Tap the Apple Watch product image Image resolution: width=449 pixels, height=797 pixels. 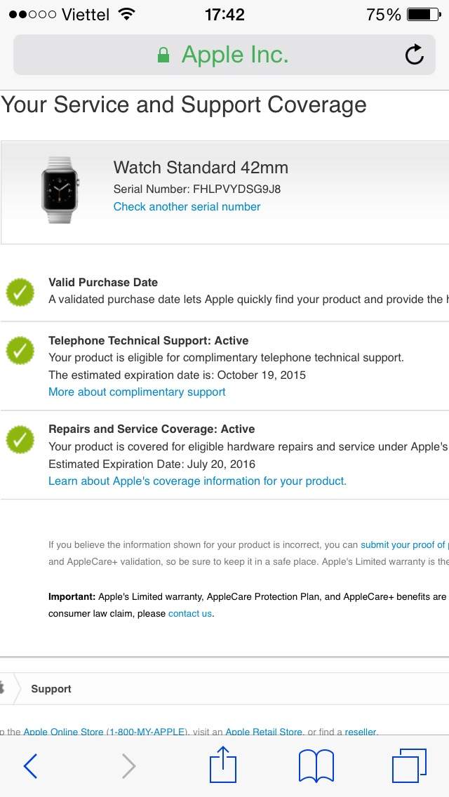60,190
